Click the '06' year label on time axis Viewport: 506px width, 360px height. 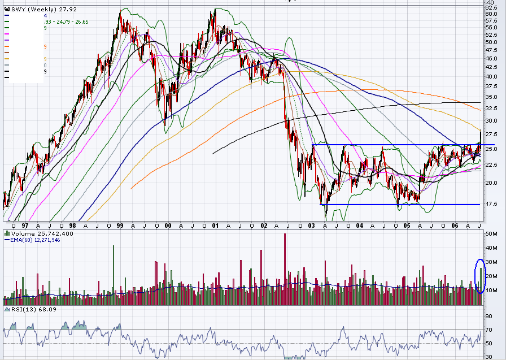pos(455,225)
